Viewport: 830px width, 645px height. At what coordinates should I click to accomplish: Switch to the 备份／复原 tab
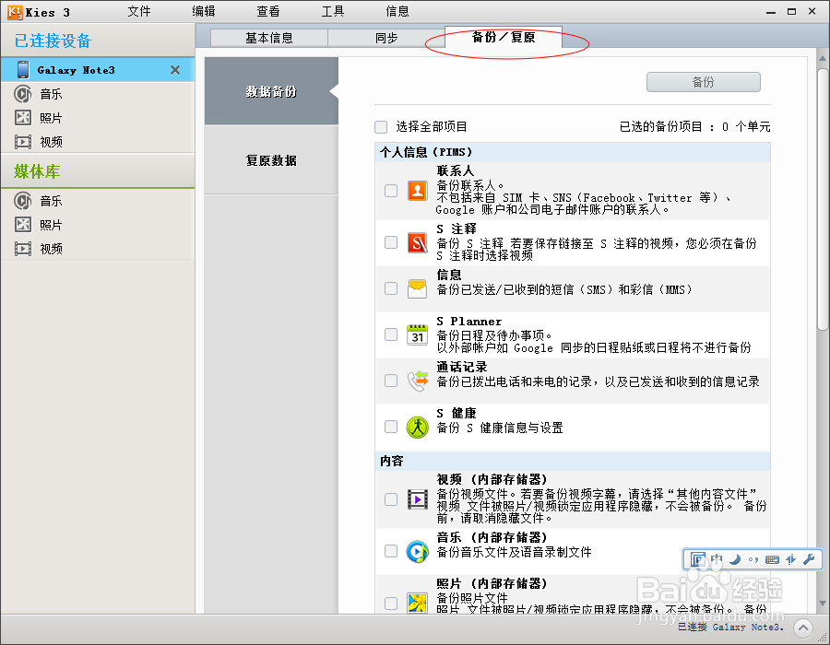(503, 38)
